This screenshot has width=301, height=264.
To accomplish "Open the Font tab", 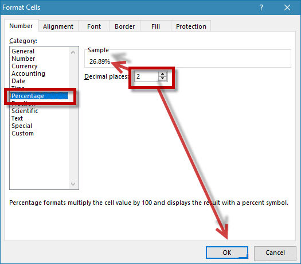I will [x=94, y=26].
